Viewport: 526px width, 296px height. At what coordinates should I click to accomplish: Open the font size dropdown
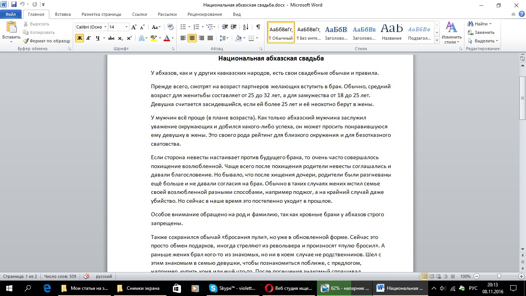pos(126,27)
